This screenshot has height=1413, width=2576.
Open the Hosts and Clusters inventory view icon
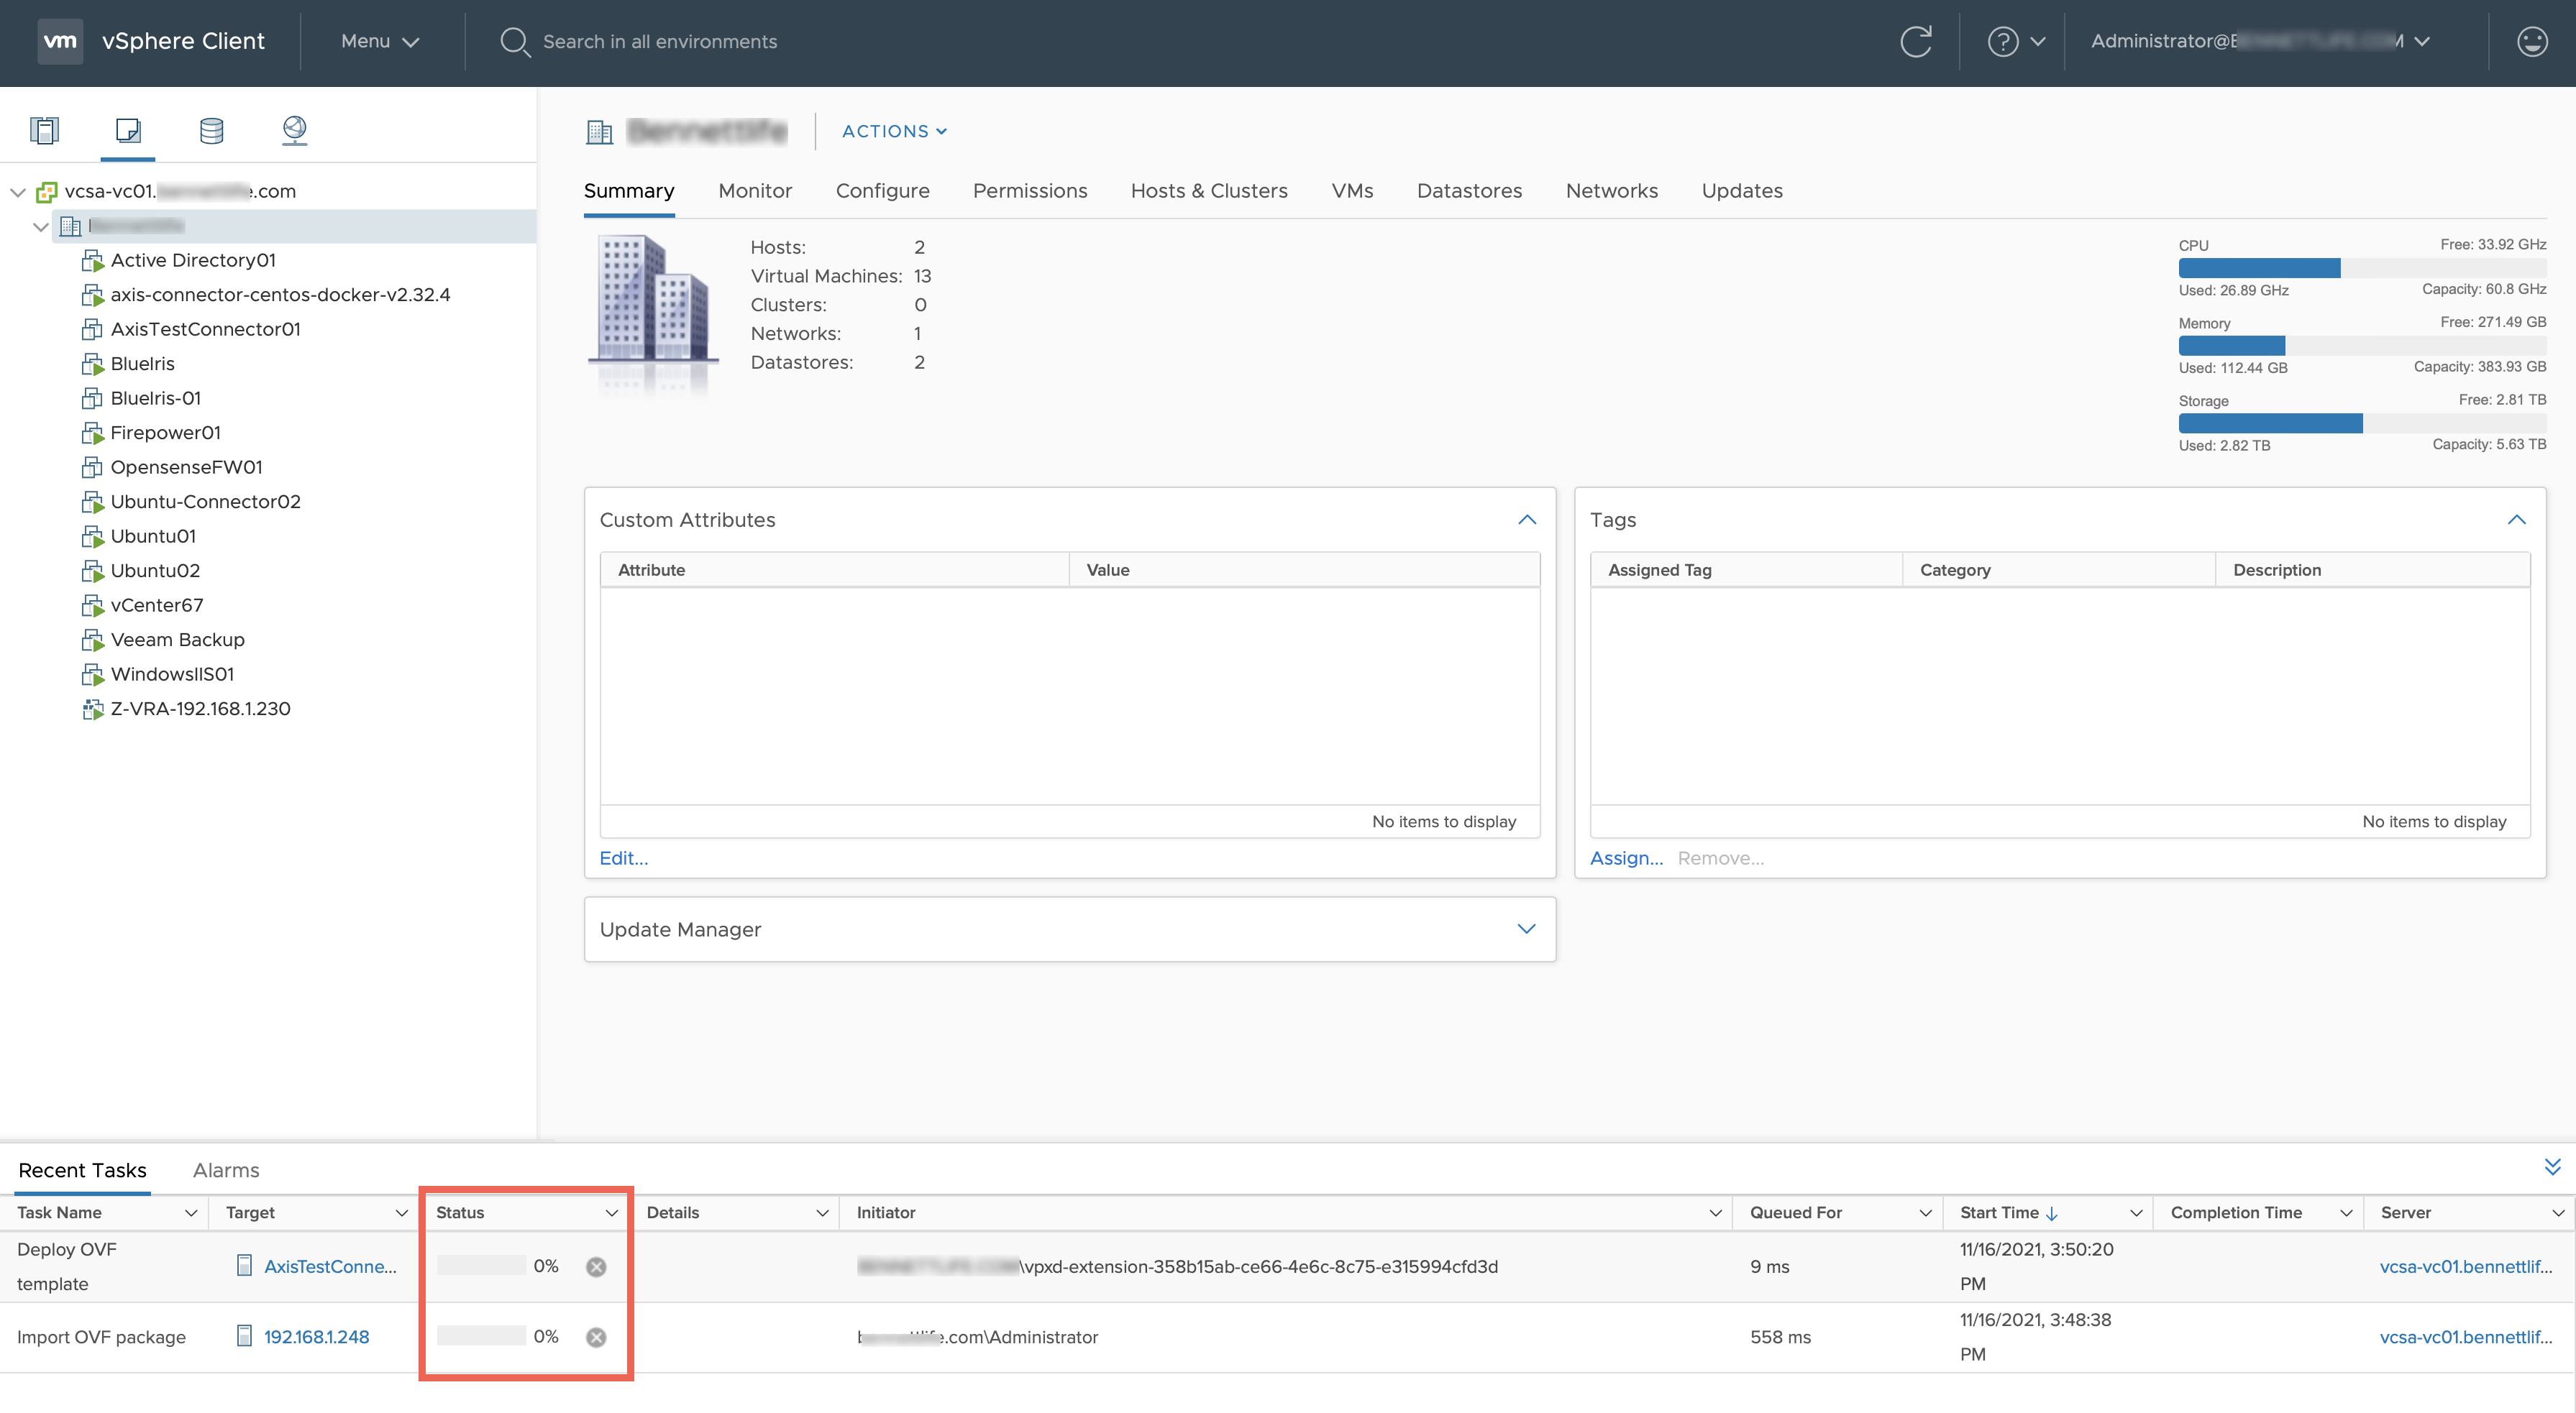click(44, 130)
